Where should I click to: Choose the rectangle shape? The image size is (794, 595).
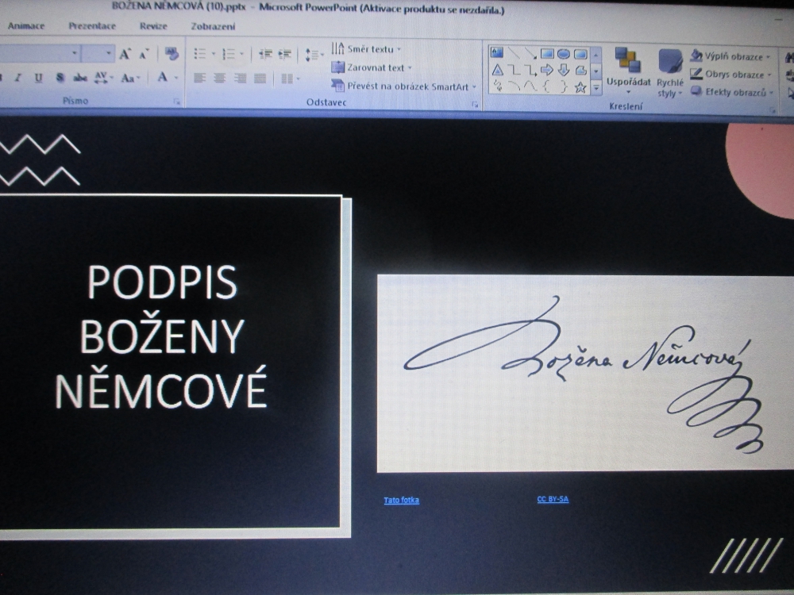[547, 53]
